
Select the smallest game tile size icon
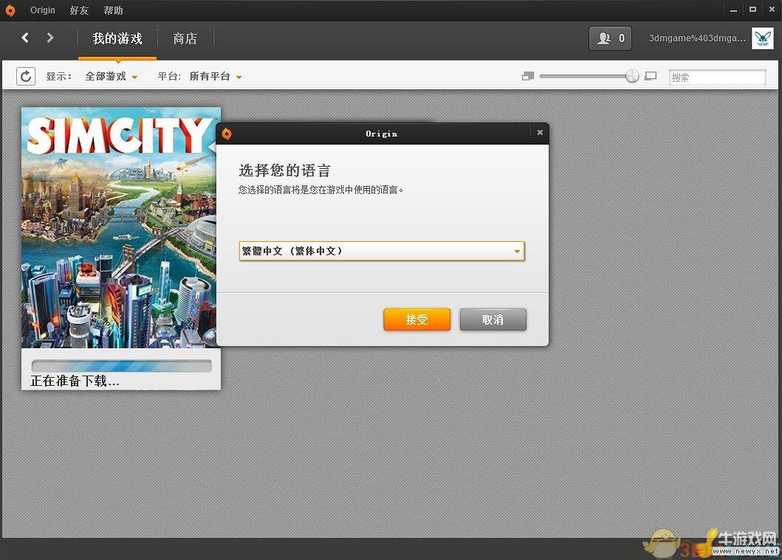pos(528,76)
